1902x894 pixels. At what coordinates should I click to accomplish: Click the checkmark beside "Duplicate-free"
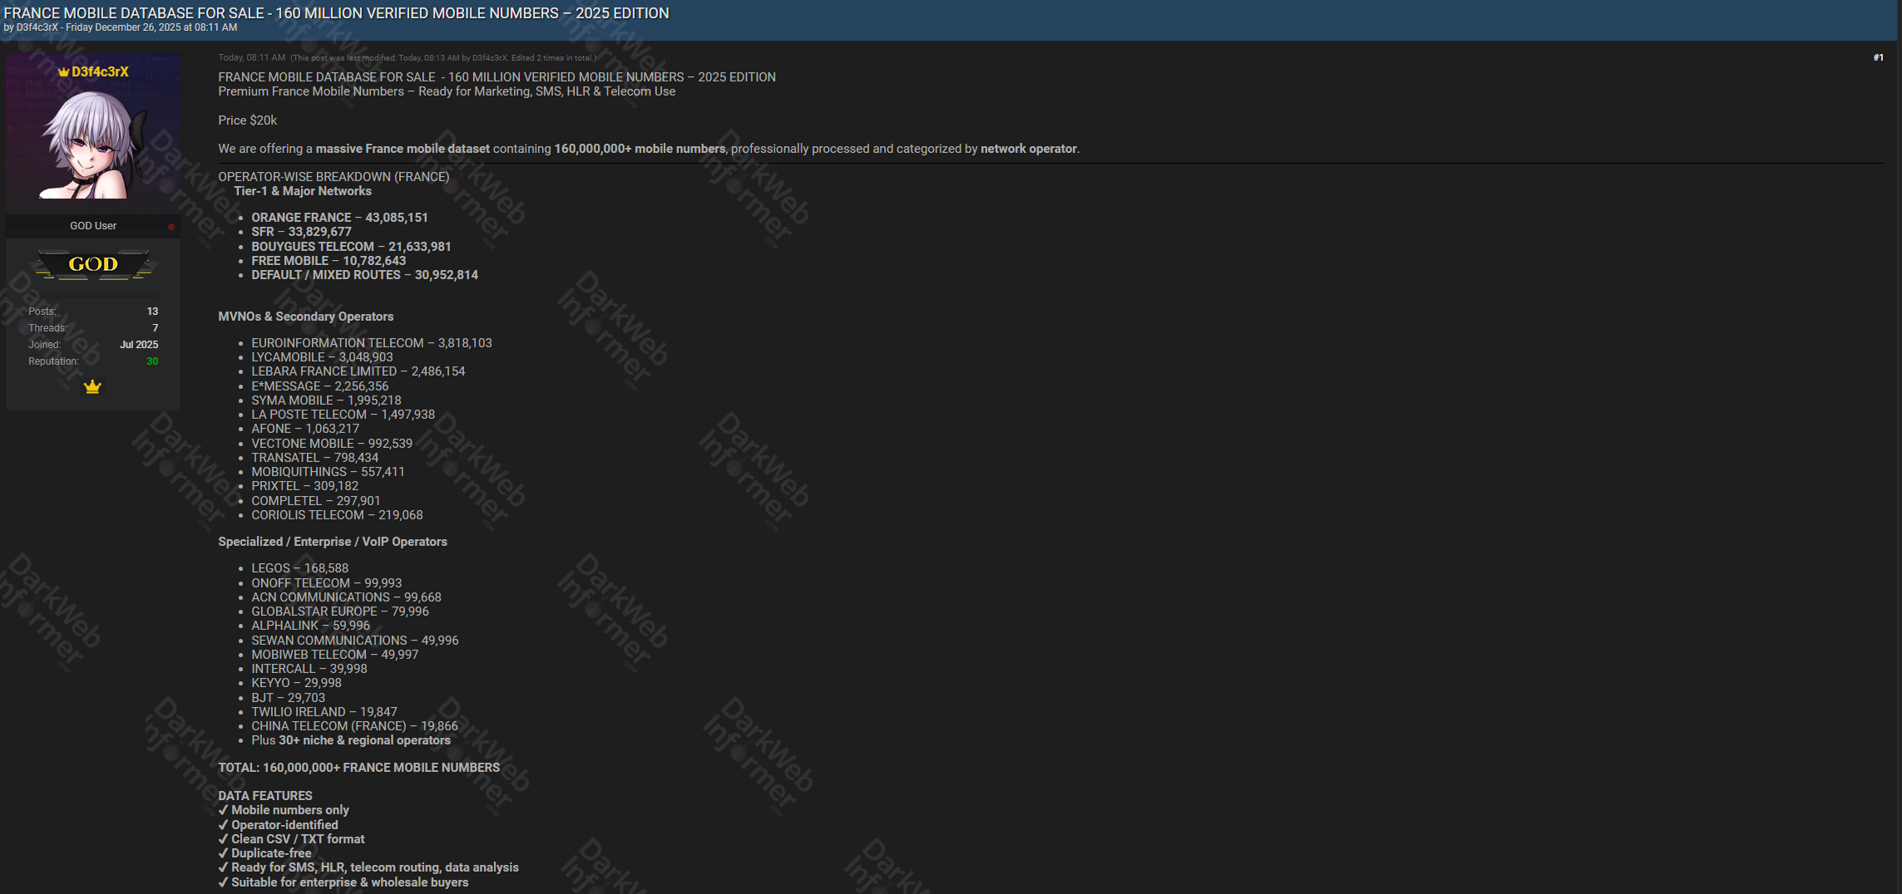(223, 853)
